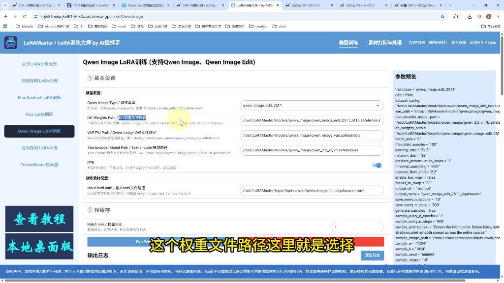Click the ② 预缓存 section header
Image resolution: width=504 pixels, height=283 pixels.
coord(98,210)
